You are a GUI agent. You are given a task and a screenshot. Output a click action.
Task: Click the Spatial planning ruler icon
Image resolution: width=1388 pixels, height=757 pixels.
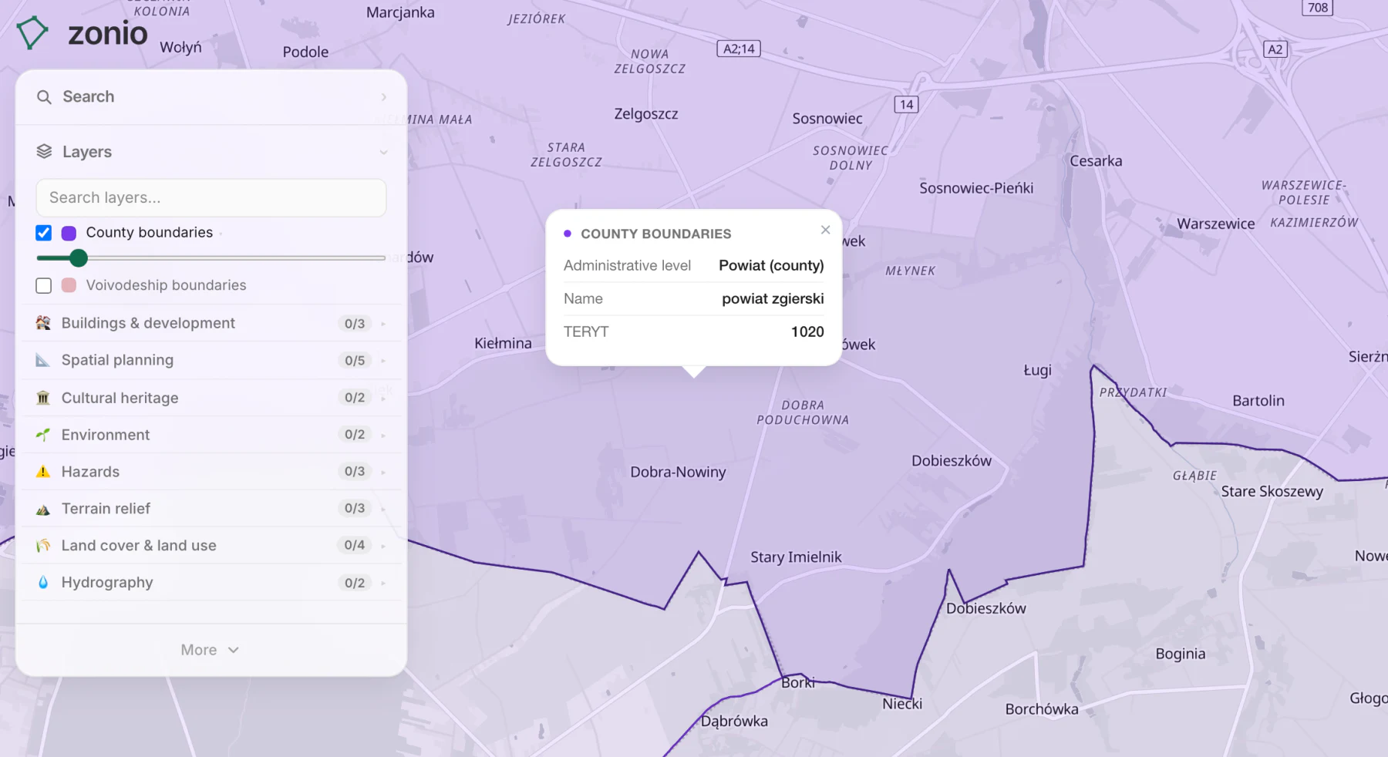[x=43, y=360]
